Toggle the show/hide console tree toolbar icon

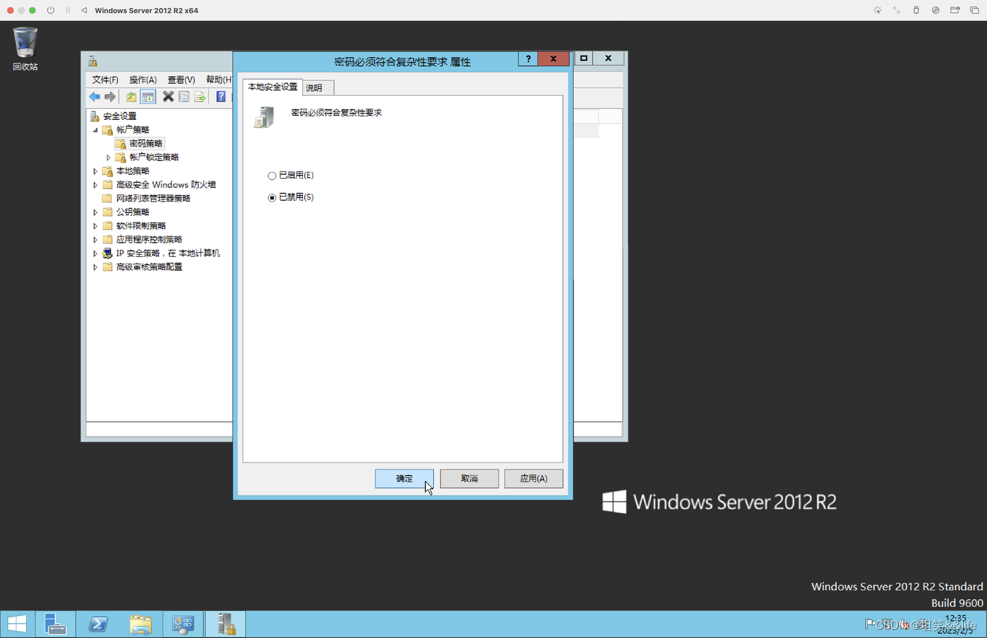click(148, 97)
